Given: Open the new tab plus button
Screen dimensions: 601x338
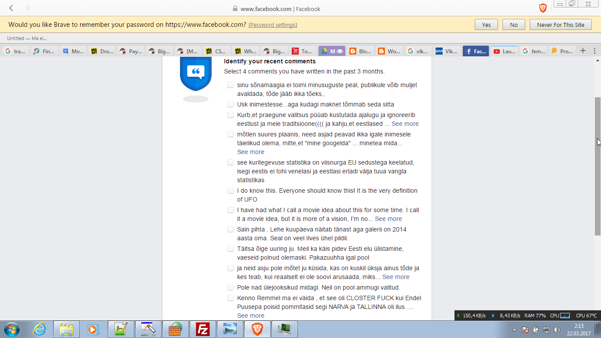Looking at the screenshot, I should (583, 51).
